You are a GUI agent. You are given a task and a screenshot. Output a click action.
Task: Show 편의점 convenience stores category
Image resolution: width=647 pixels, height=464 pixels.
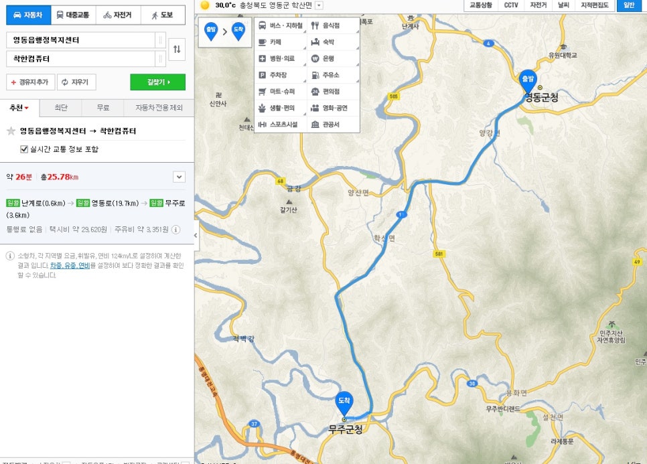point(334,92)
